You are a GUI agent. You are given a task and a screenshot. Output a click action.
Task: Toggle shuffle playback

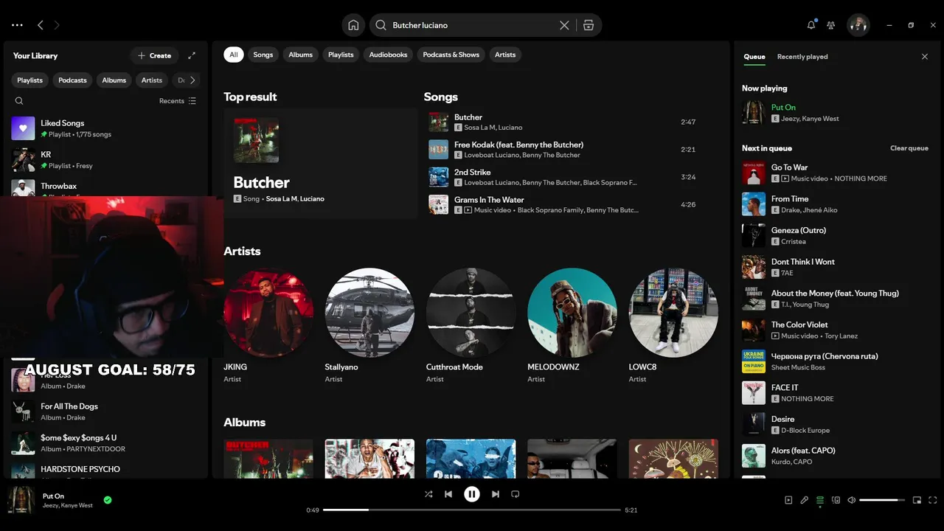click(x=428, y=494)
